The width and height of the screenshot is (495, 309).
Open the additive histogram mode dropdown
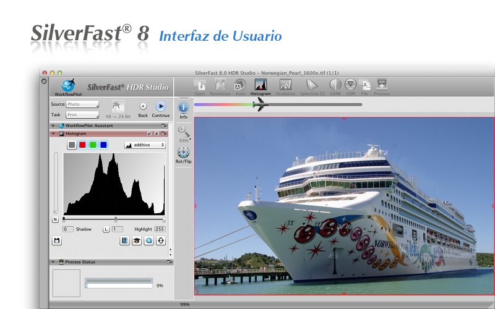[145, 145]
